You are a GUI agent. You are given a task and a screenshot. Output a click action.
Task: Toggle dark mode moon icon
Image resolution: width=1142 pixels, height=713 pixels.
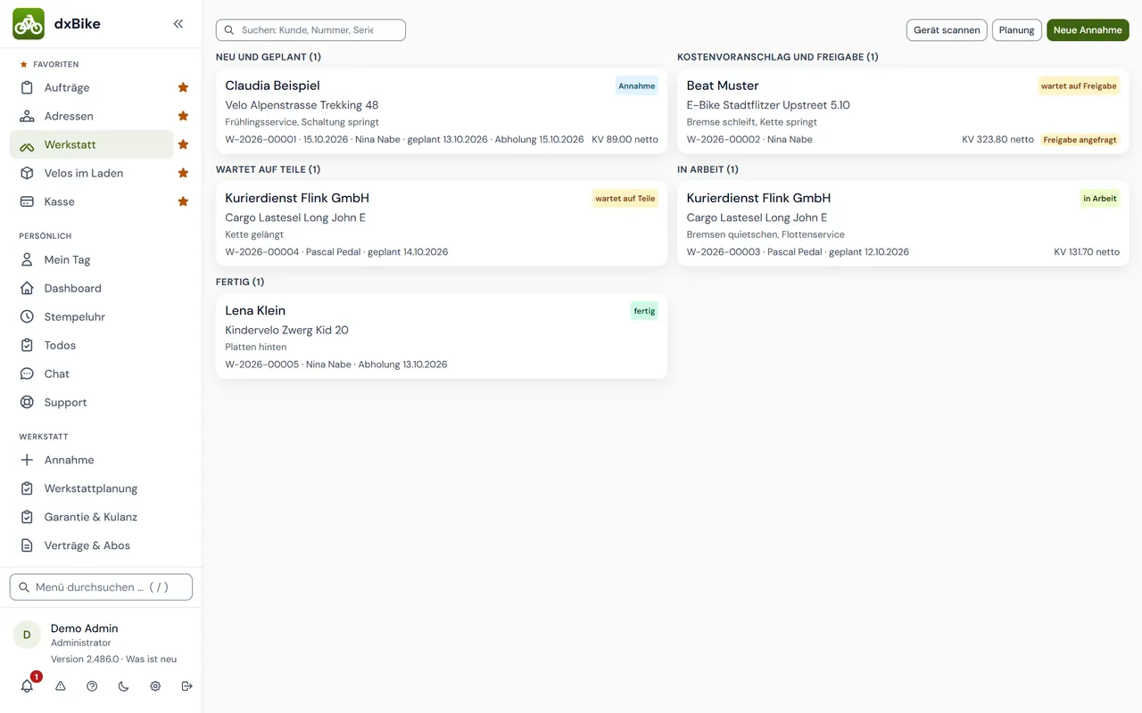click(123, 686)
